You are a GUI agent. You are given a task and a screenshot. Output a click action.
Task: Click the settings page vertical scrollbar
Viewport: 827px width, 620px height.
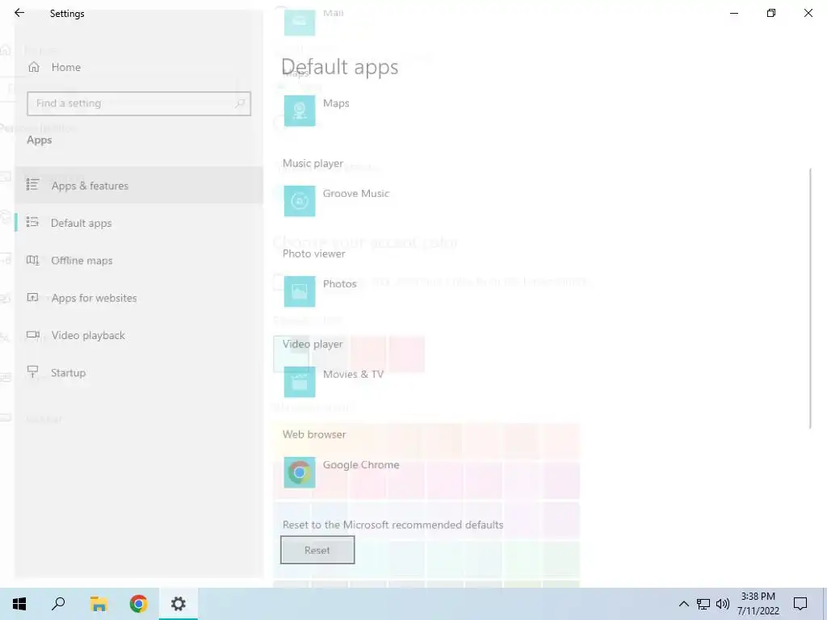pos(810,299)
